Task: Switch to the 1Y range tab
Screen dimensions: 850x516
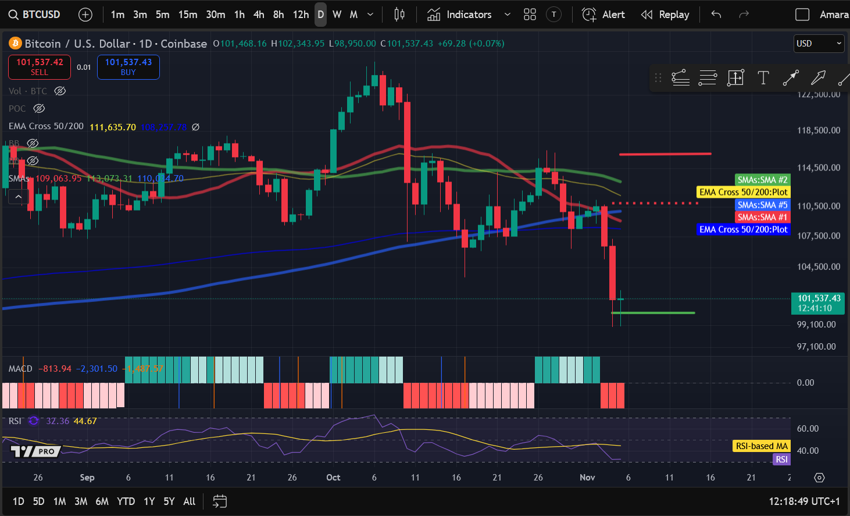Action: pos(149,501)
